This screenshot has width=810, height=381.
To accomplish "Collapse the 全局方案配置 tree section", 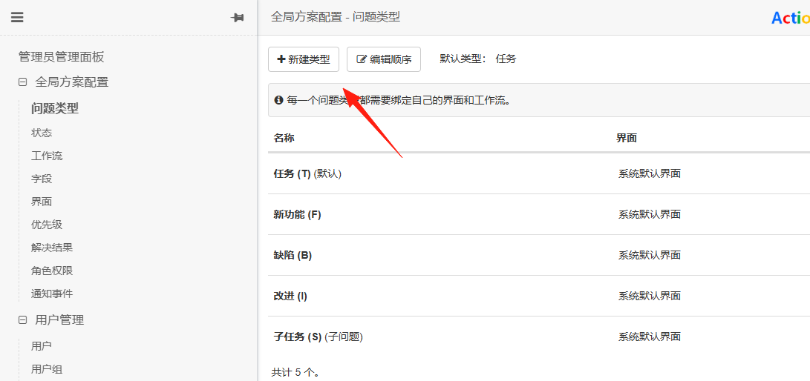I will coord(22,82).
